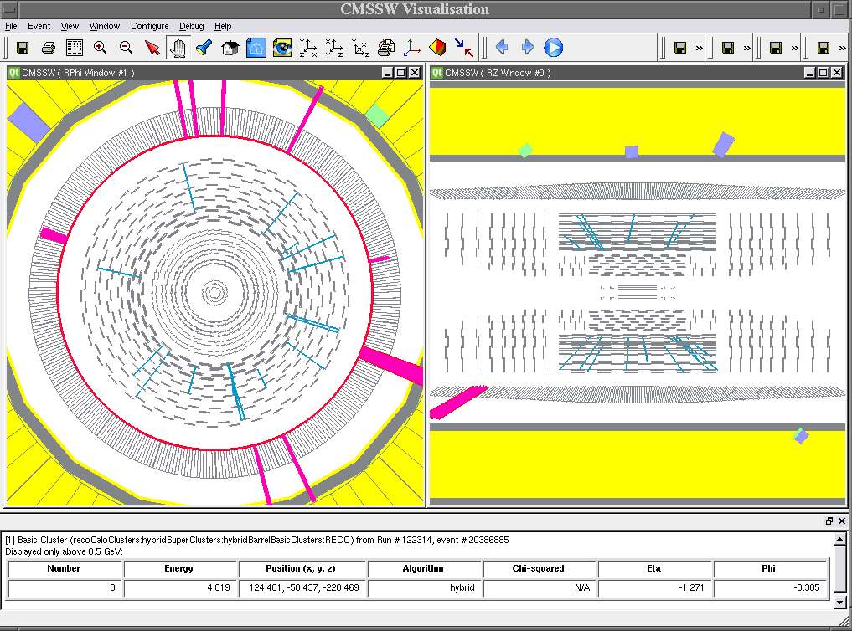Screen dimensions: 852x631
Task: Select the phi value -0.385 cell
Action: [x=771, y=587]
